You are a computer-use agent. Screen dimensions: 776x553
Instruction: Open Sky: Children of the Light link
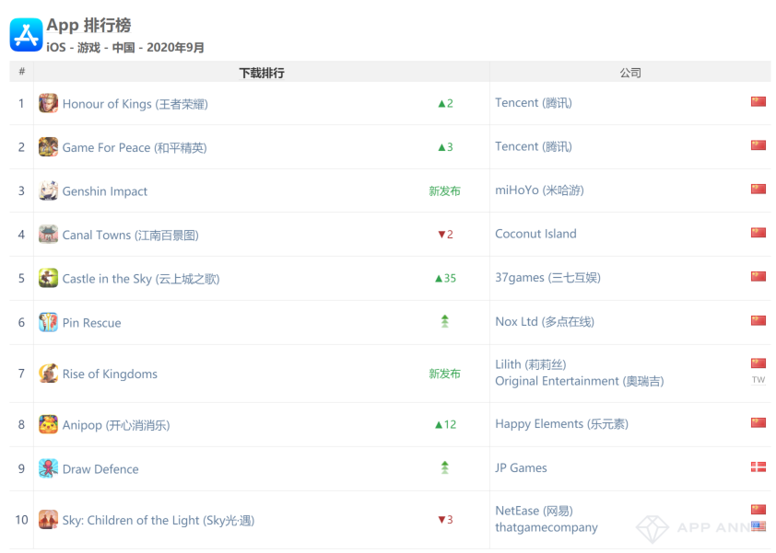click(158, 521)
